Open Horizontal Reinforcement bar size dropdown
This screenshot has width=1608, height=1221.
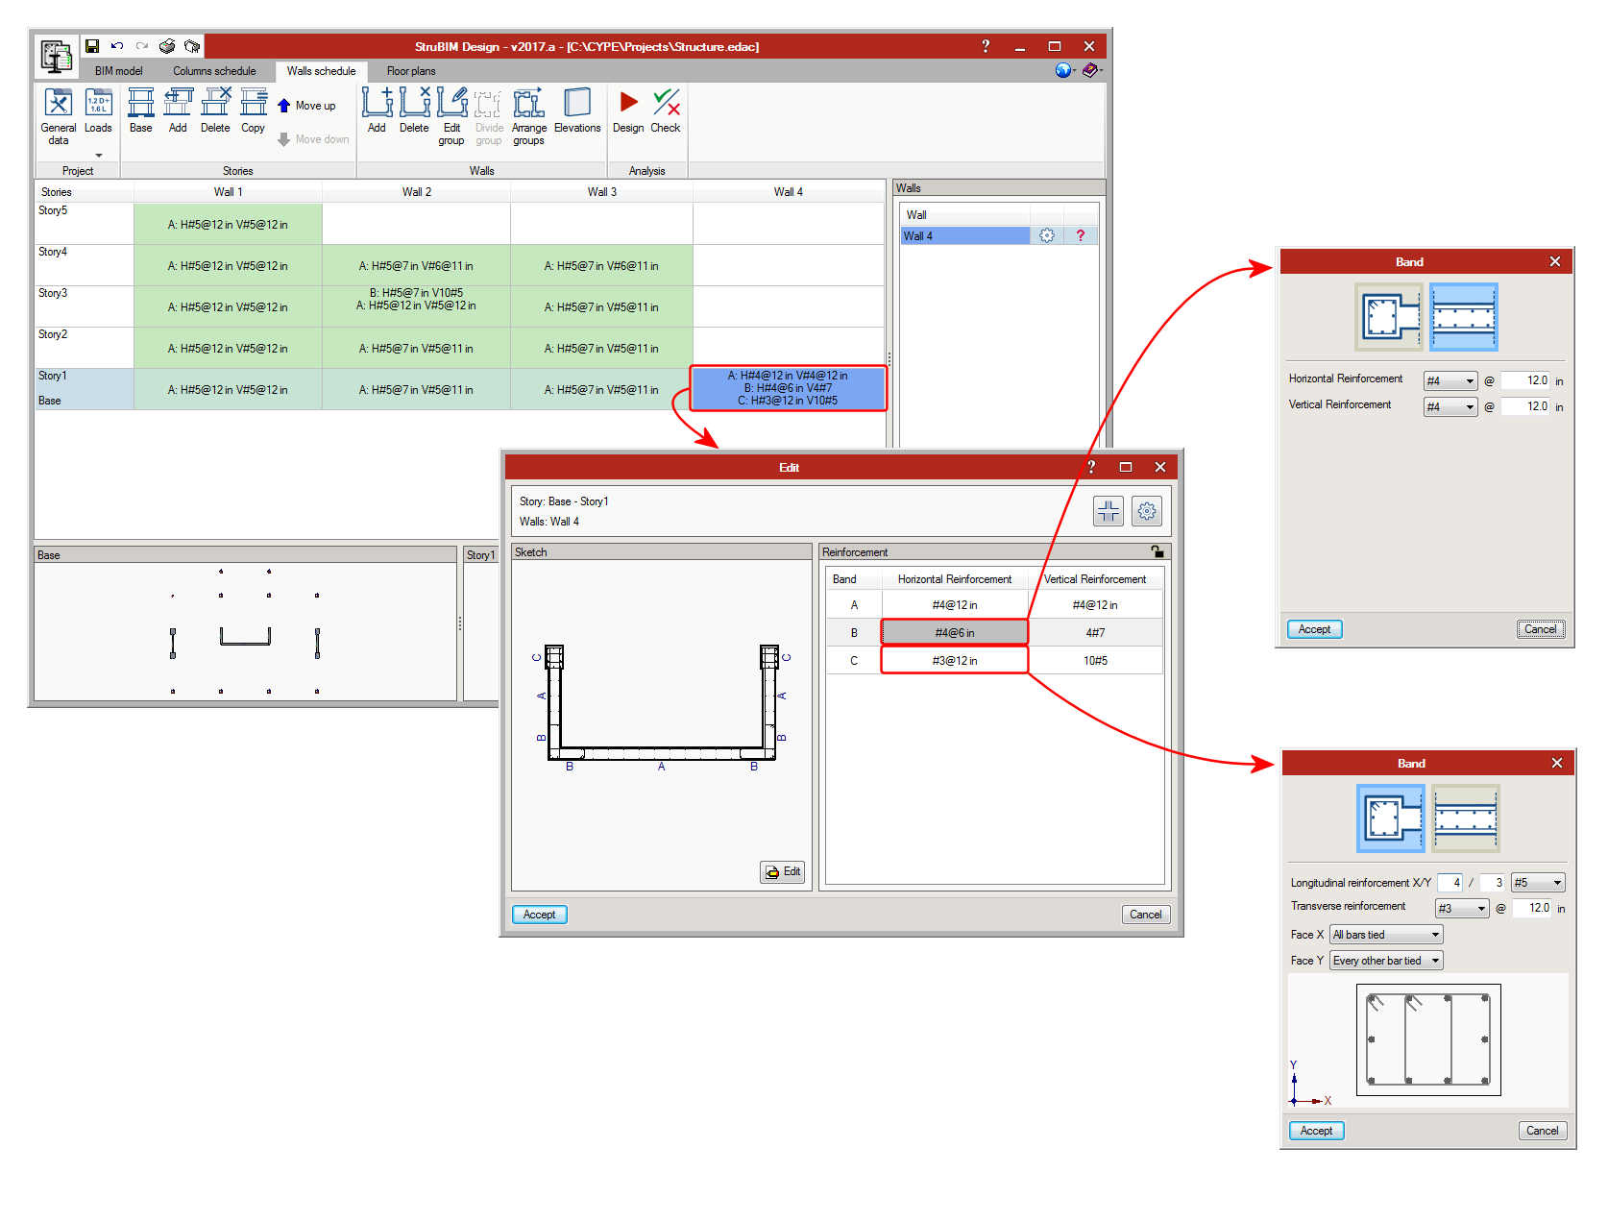(1450, 381)
